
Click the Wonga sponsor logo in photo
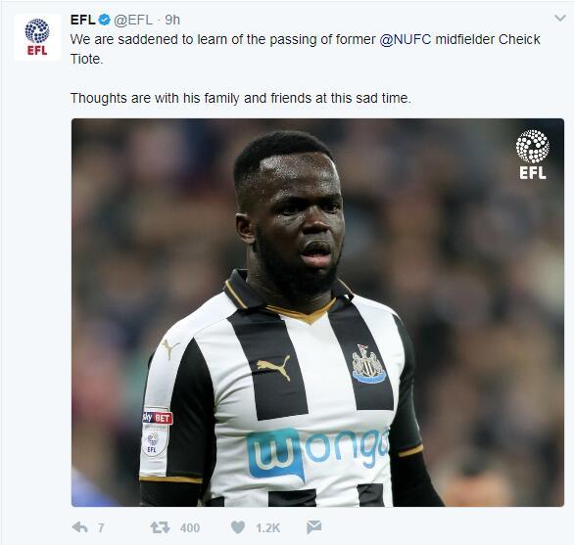coord(317,452)
